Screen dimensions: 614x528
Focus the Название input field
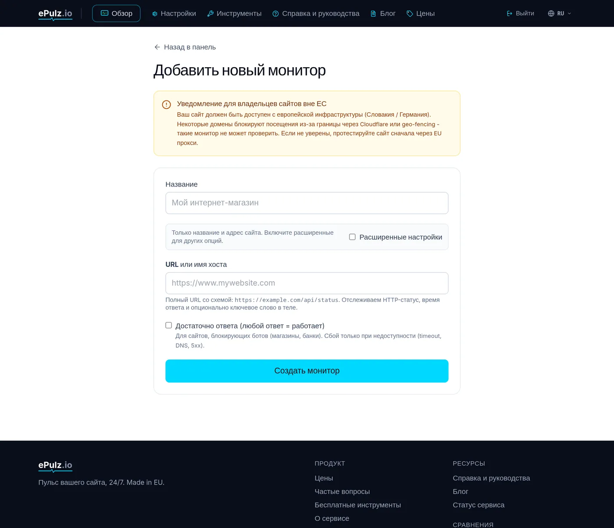pos(307,203)
